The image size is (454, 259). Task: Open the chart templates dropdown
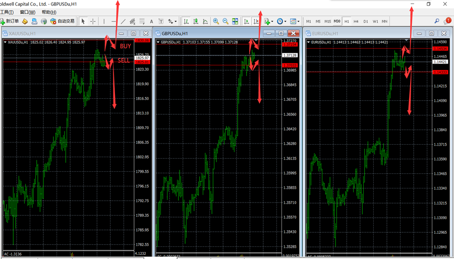(295, 21)
